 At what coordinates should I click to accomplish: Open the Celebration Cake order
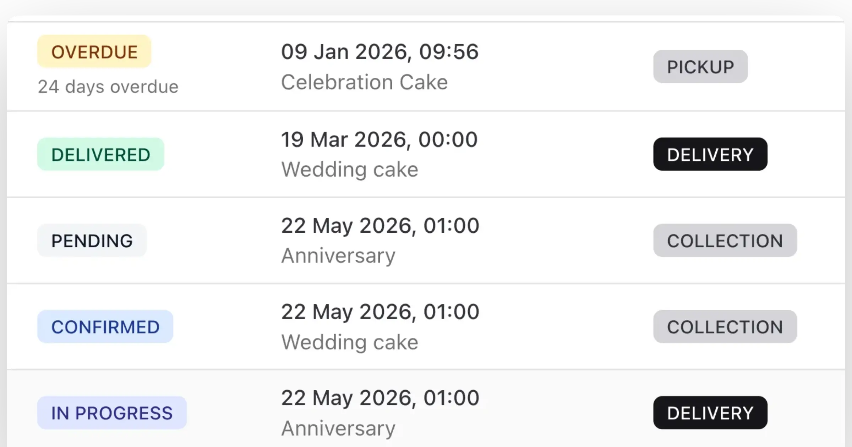click(x=364, y=82)
